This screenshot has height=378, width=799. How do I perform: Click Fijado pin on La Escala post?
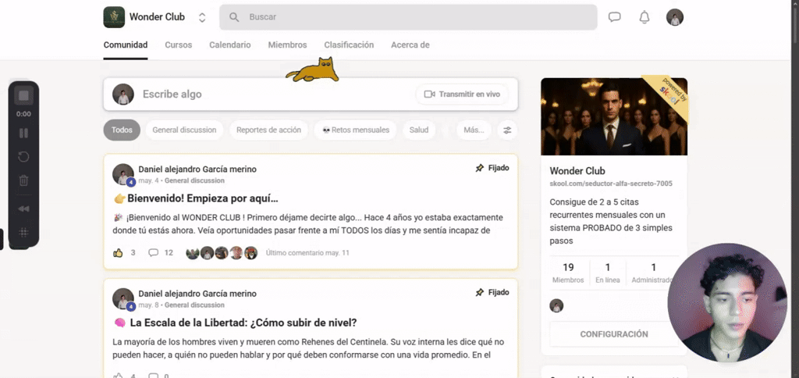[492, 292]
